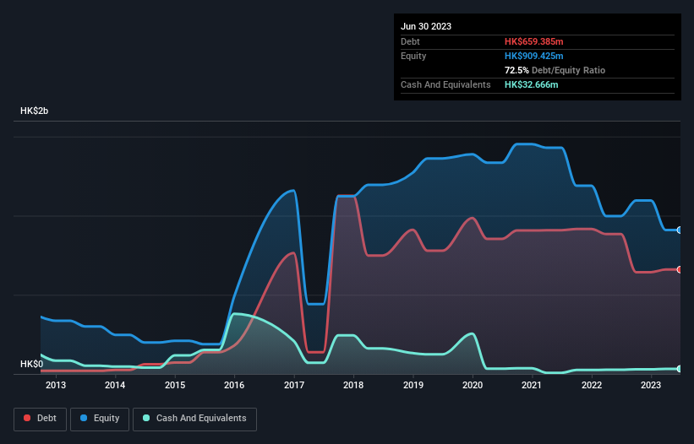Click the HK$2b y-axis label

[34, 111]
